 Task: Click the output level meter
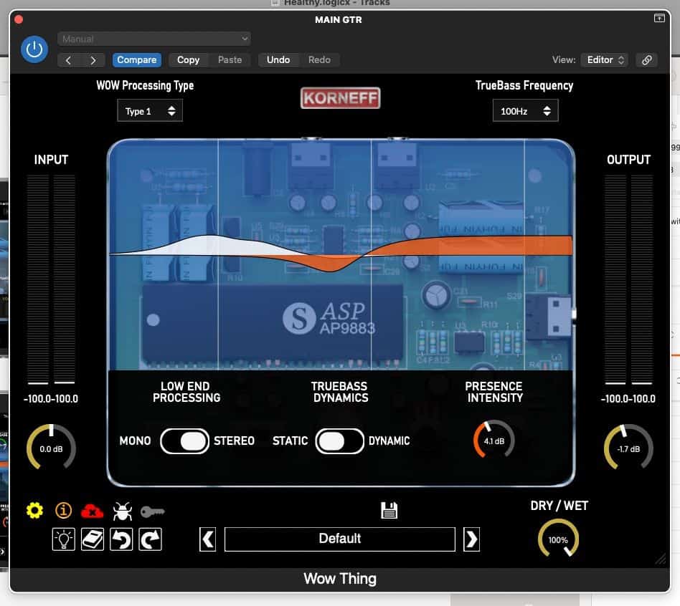(x=628, y=280)
